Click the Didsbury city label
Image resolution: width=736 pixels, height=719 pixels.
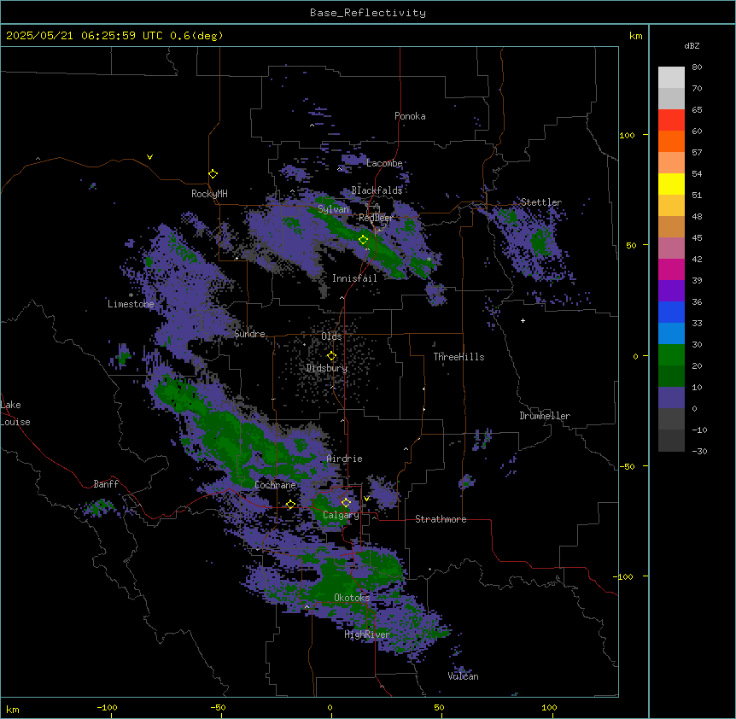point(327,368)
